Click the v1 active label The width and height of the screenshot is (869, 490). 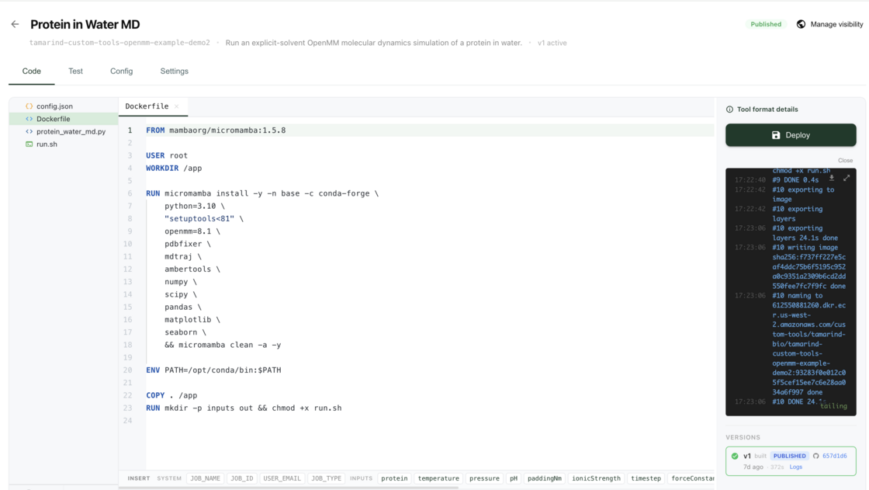click(x=552, y=43)
